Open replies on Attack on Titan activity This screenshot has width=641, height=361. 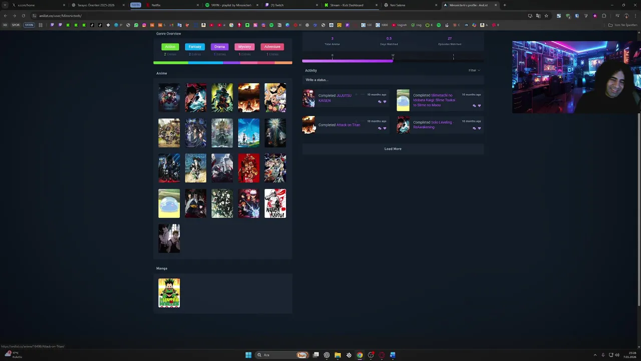point(380,128)
